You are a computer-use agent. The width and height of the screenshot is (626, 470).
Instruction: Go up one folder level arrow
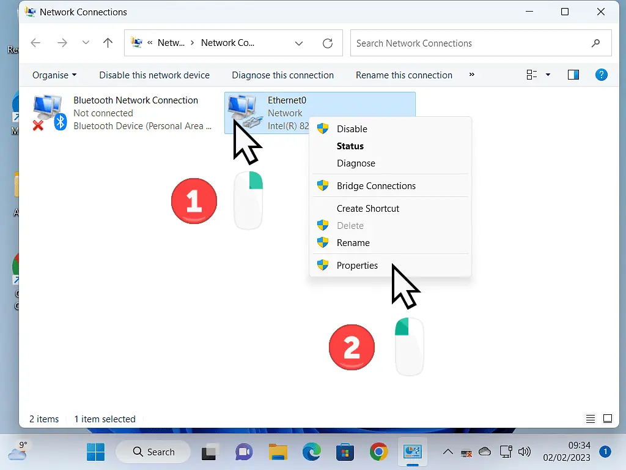click(x=108, y=43)
